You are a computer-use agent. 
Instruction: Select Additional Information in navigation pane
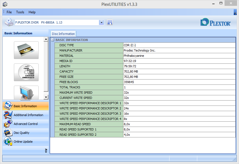26,115
